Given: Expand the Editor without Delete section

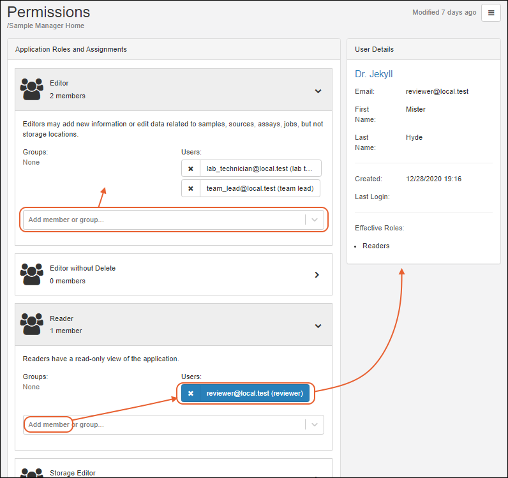Looking at the screenshot, I should [318, 275].
